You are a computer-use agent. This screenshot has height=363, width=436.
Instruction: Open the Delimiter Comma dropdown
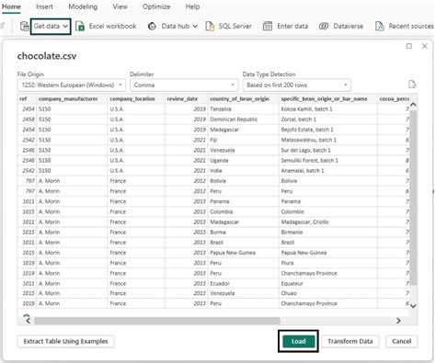pyautogui.click(x=184, y=85)
